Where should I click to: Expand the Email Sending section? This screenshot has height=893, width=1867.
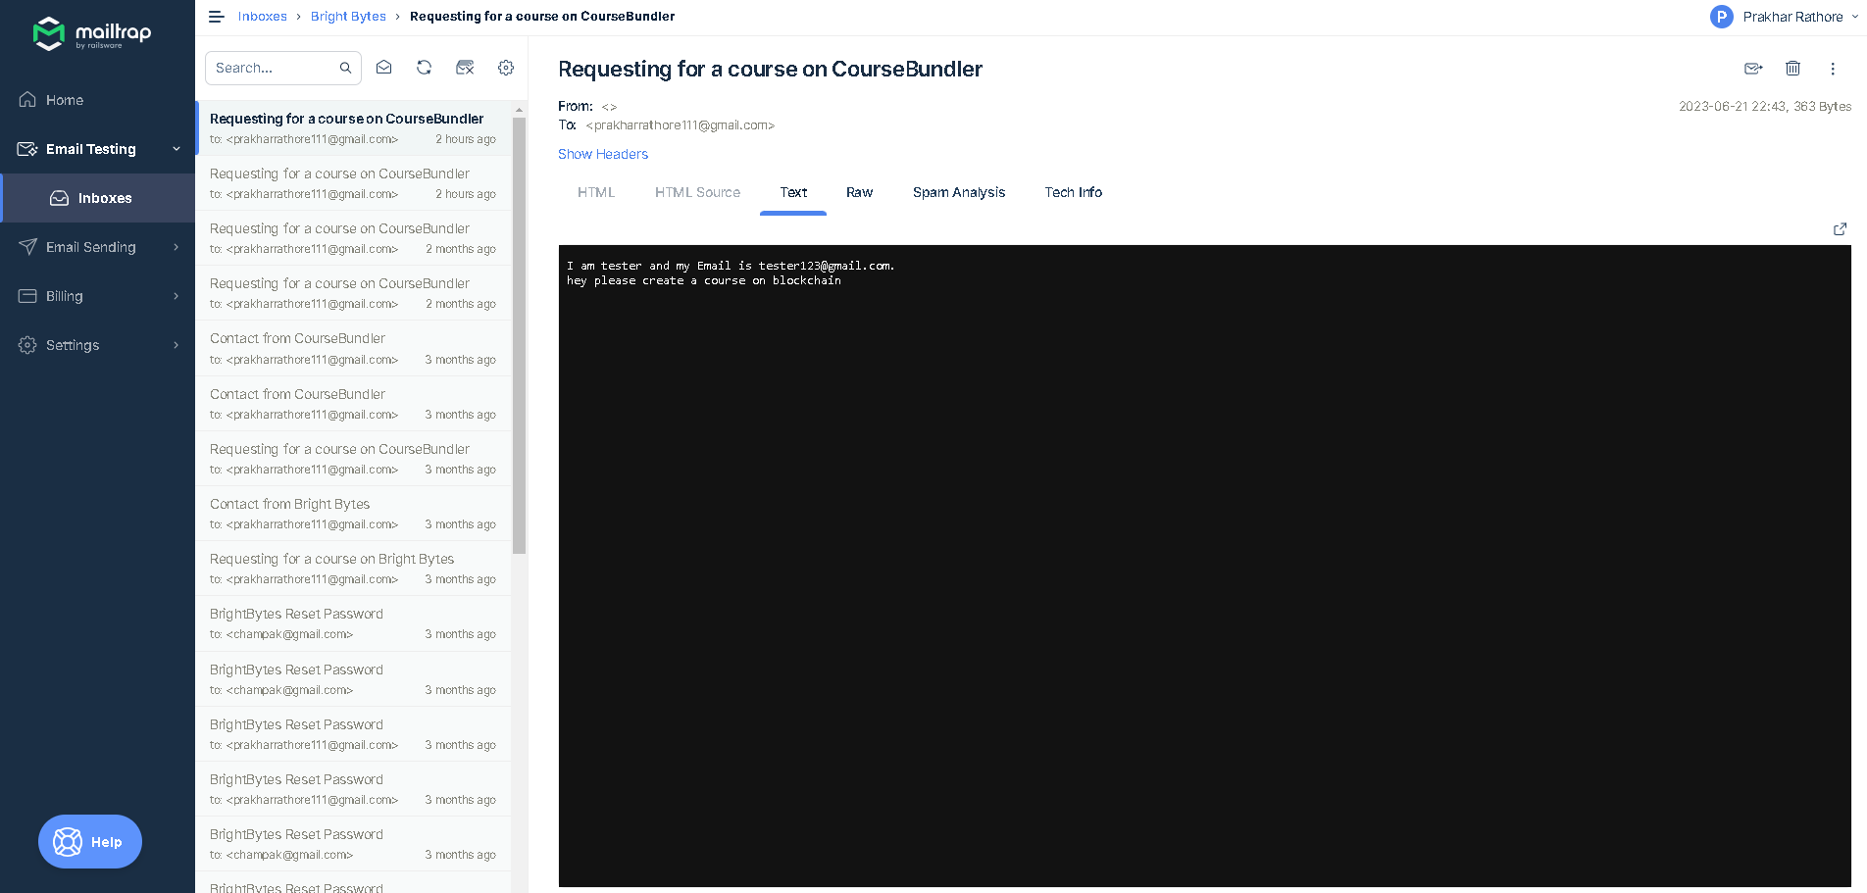point(177,247)
